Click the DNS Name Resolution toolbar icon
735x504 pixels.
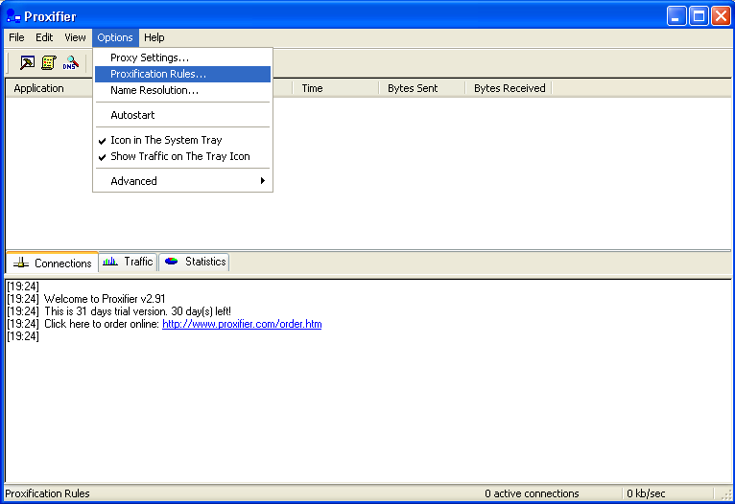70,62
